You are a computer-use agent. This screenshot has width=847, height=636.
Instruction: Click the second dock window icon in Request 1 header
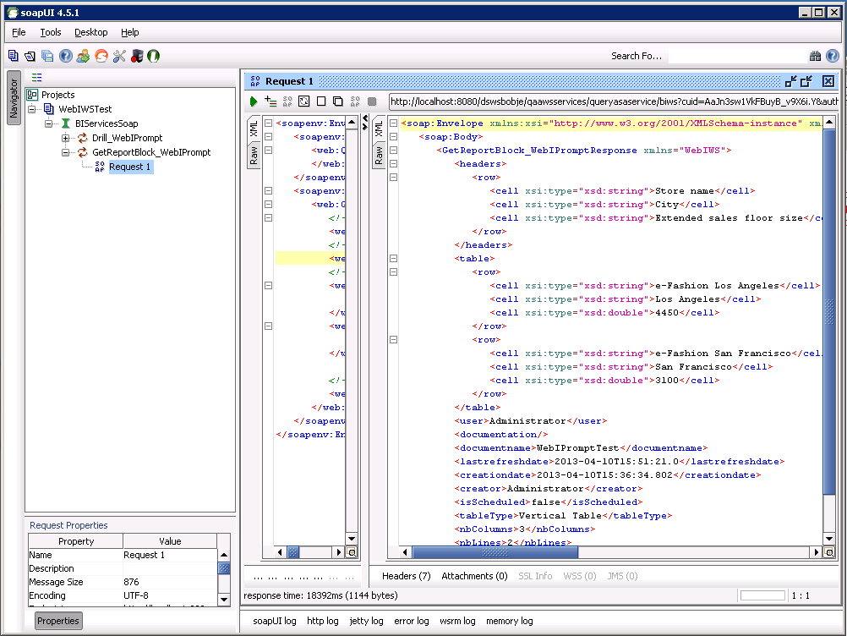tap(806, 81)
